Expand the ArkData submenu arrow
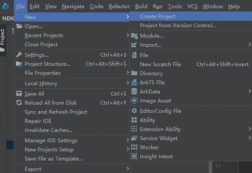Viewport: 252px width, 173px height. point(249,91)
